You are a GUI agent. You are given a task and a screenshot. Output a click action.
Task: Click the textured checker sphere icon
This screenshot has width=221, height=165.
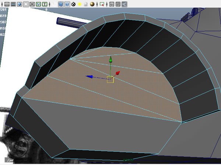tap(73, 4)
